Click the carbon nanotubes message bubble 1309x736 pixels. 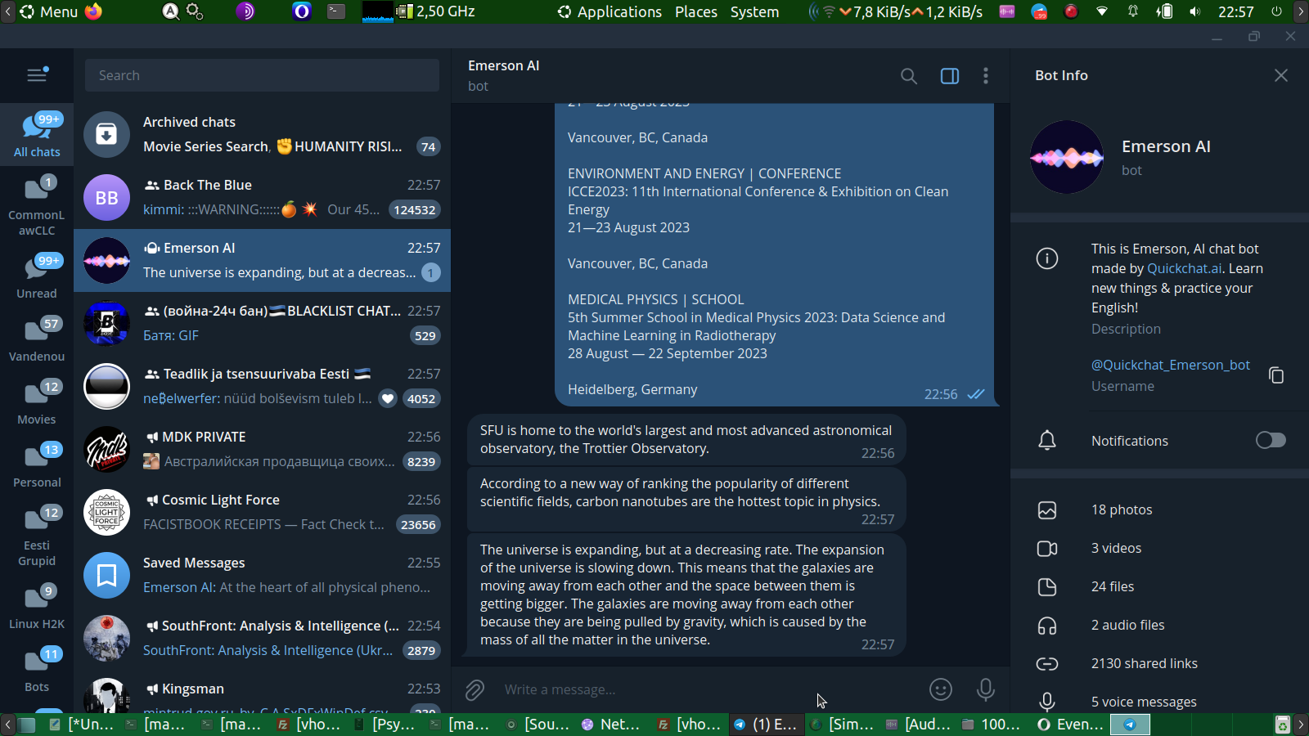[687, 500]
